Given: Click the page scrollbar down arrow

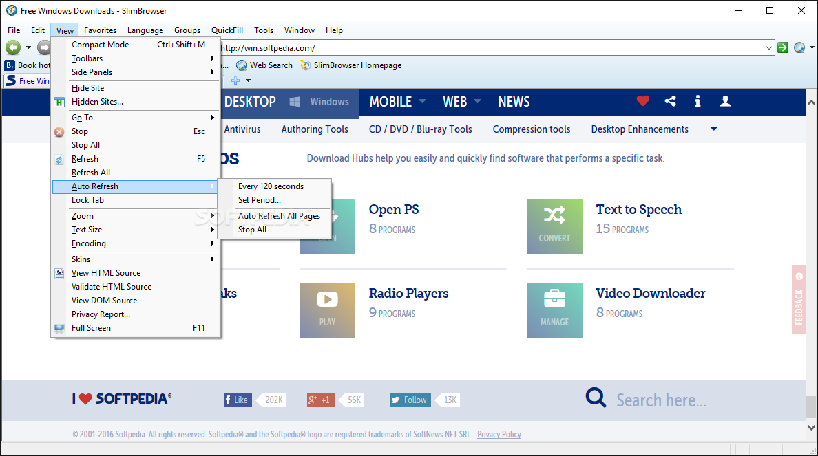Looking at the screenshot, I should tap(811, 427).
